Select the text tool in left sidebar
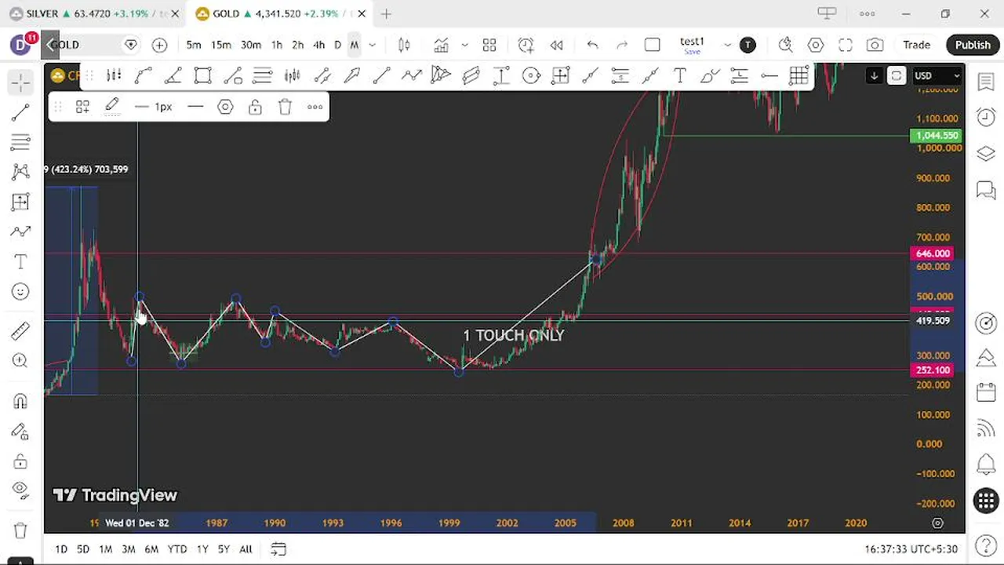Image resolution: width=1004 pixels, height=565 pixels. click(x=20, y=262)
